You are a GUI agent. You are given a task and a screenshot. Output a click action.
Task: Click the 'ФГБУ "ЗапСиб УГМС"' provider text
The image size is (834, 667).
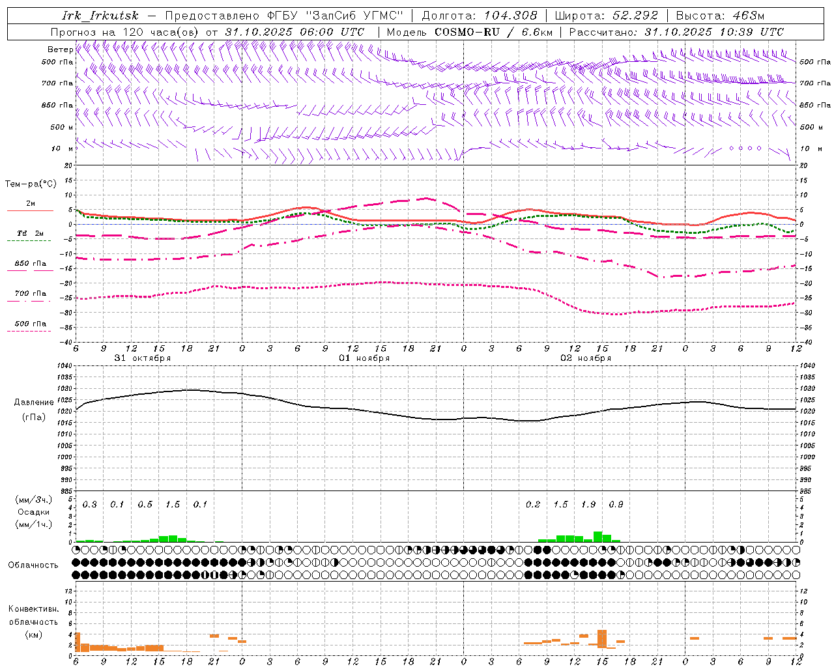(x=336, y=16)
